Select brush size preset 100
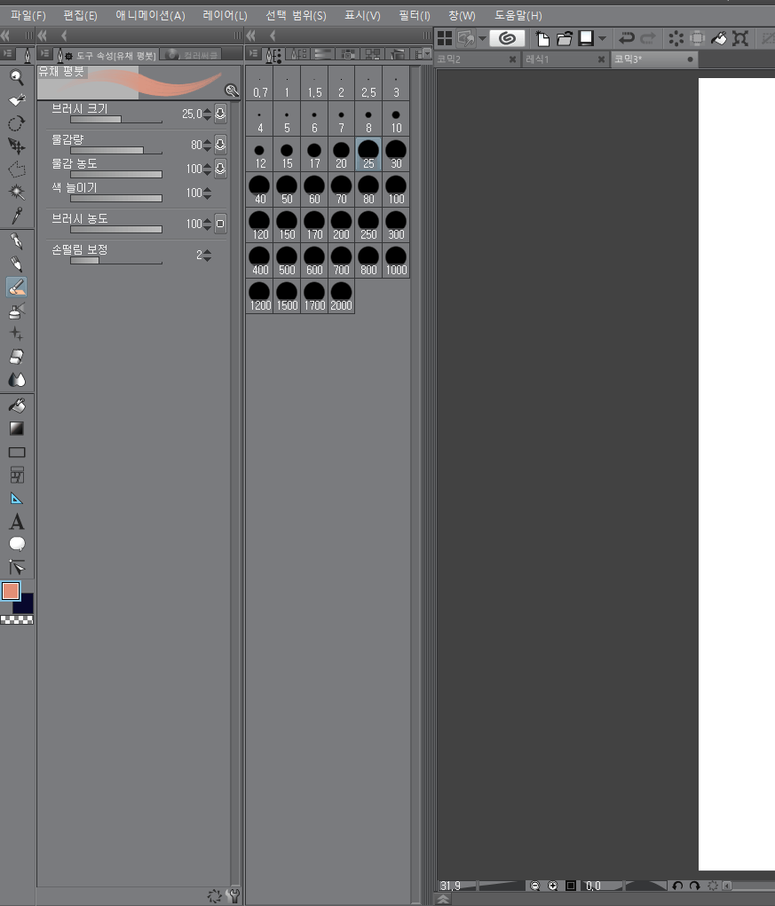Screen dimensions: 775x906 (396, 190)
